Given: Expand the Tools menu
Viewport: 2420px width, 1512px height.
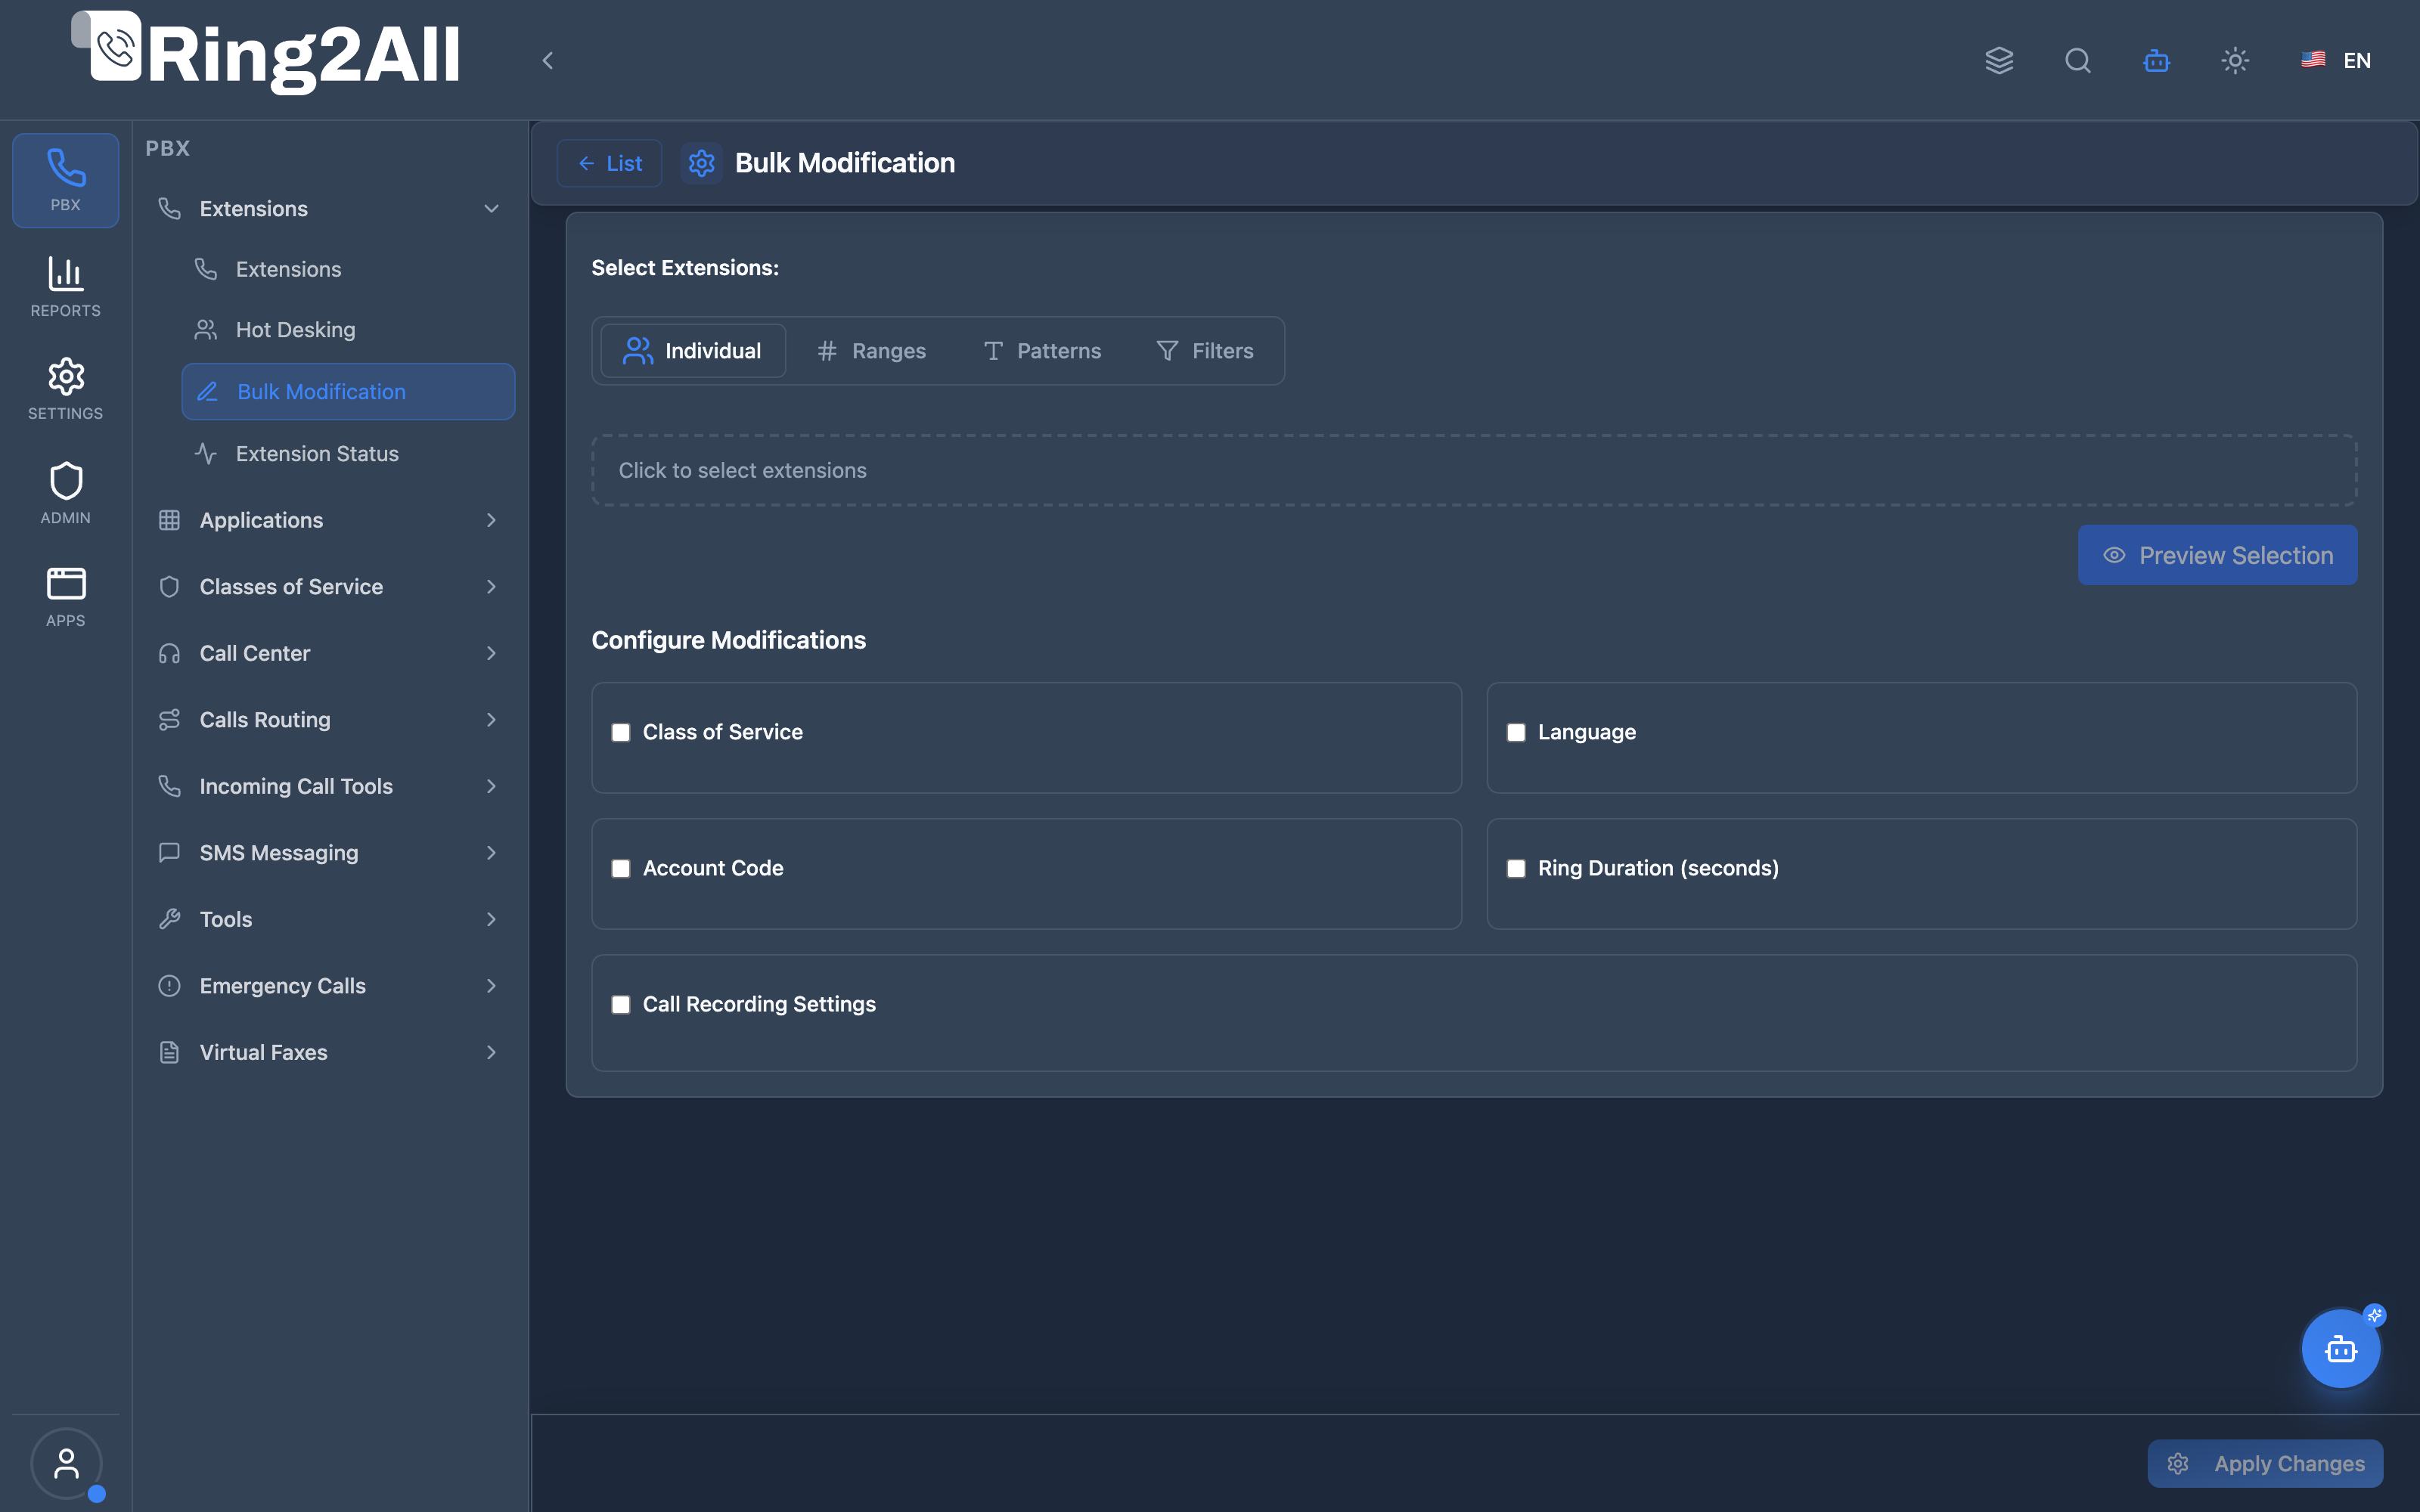Looking at the screenshot, I should click(329, 919).
